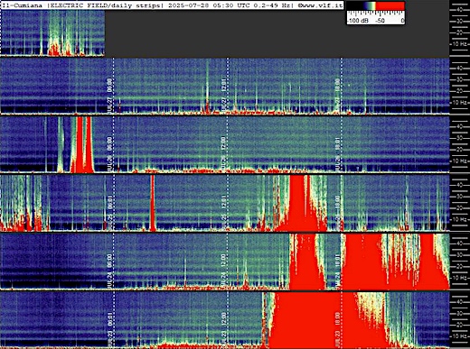
Task: Click the JUL 23 06:01 time marker
Action: click(109, 329)
